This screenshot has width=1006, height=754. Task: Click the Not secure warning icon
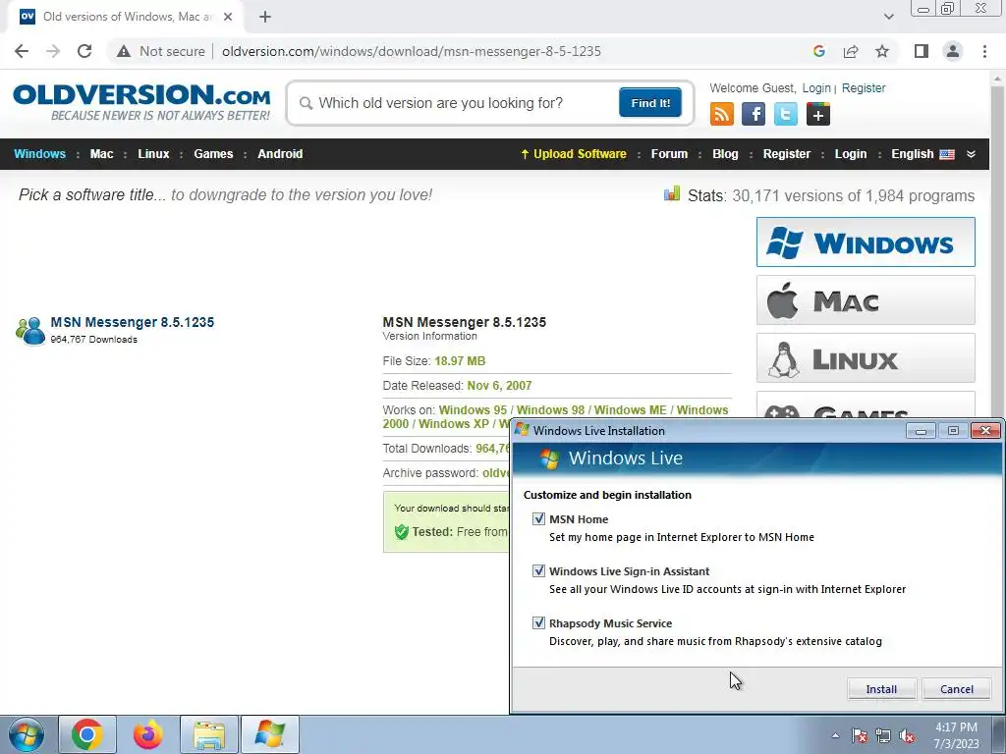point(124,51)
